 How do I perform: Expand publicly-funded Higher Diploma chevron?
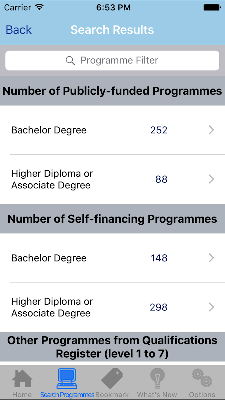pos(211,179)
